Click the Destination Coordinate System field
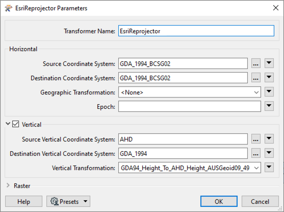284x212 pixels. click(183, 78)
